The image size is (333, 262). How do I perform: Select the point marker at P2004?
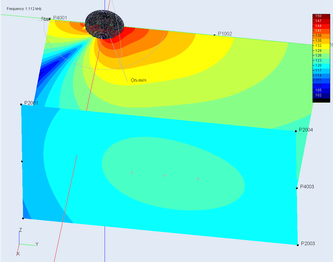(x=296, y=131)
